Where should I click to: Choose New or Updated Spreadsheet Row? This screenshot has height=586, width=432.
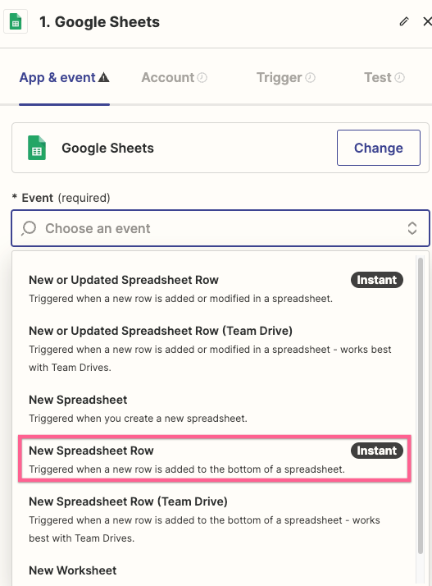click(x=216, y=289)
